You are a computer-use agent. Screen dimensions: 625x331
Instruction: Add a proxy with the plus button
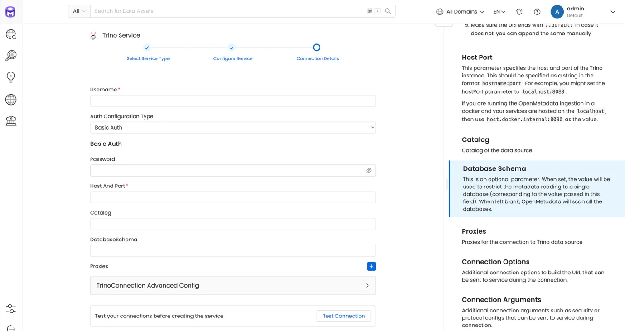pos(371,266)
